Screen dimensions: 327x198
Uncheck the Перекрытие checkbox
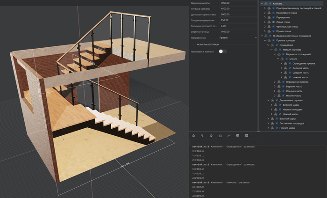point(274,18)
